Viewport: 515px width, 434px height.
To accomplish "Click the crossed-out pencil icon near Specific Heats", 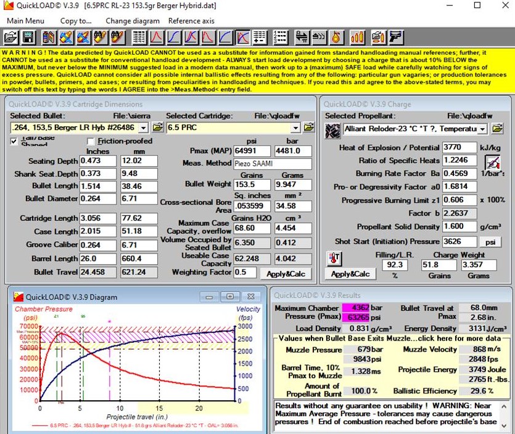I will pos(492,163).
